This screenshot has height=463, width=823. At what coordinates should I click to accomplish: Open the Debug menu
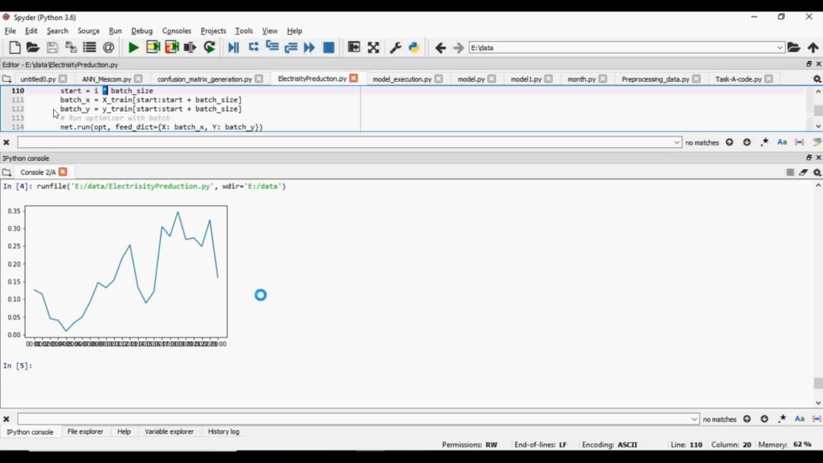coord(142,31)
